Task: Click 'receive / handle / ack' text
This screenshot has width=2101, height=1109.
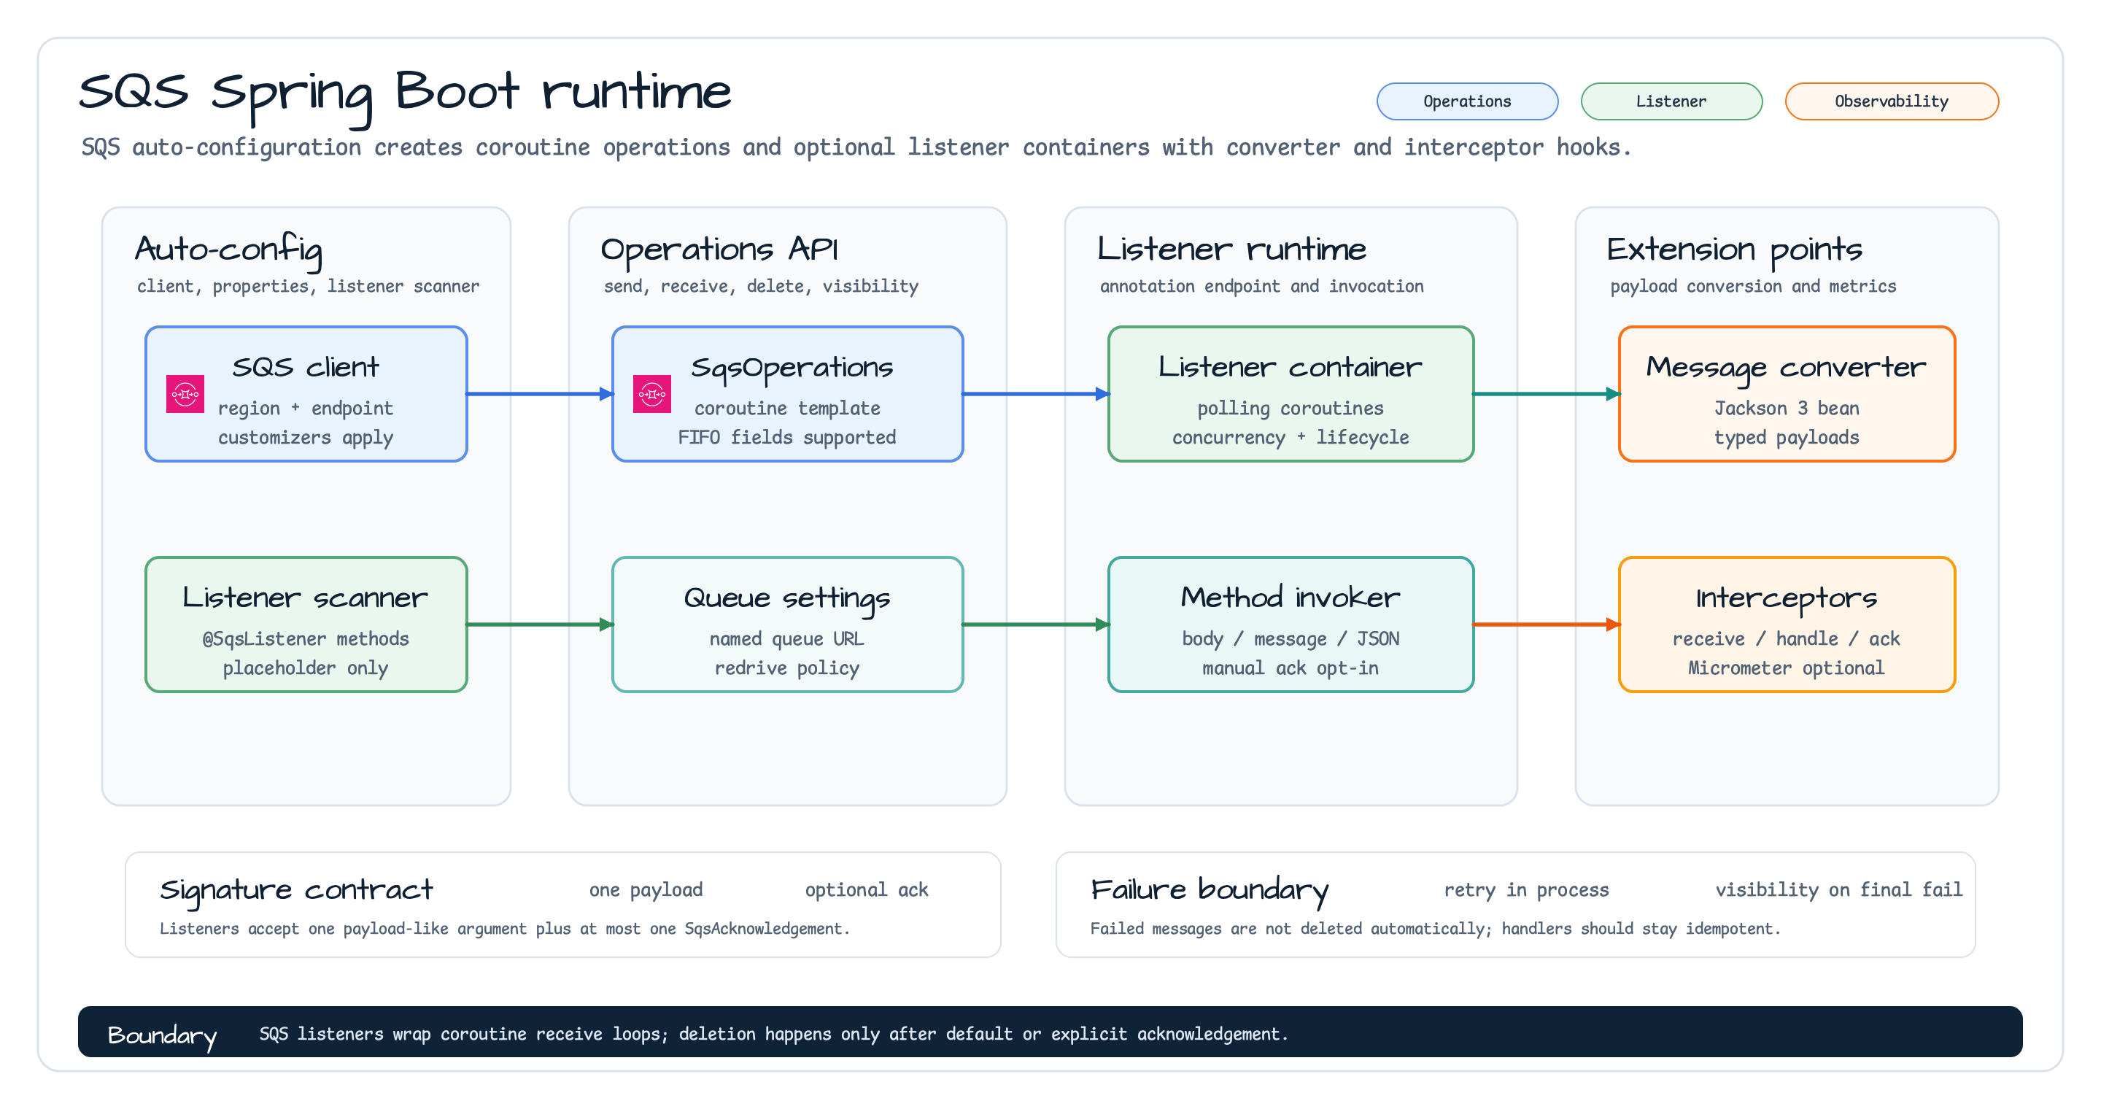Action: [x=1786, y=639]
